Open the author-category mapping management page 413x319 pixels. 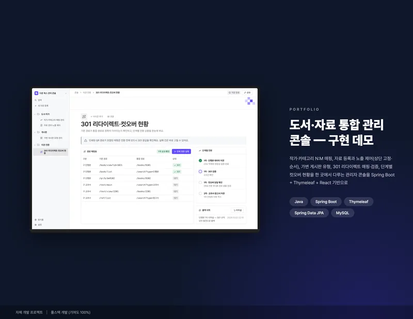coord(52,120)
